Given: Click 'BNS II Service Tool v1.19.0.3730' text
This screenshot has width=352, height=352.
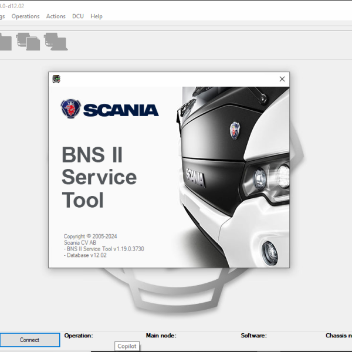Looking at the screenshot, I should click(x=106, y=249).
